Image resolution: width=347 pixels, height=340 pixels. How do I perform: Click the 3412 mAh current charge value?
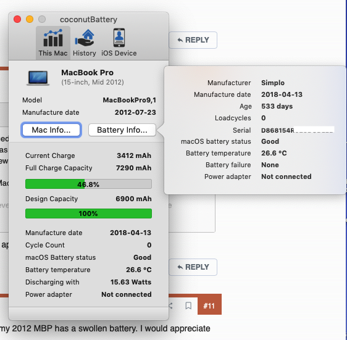click(x=134, y=155)
